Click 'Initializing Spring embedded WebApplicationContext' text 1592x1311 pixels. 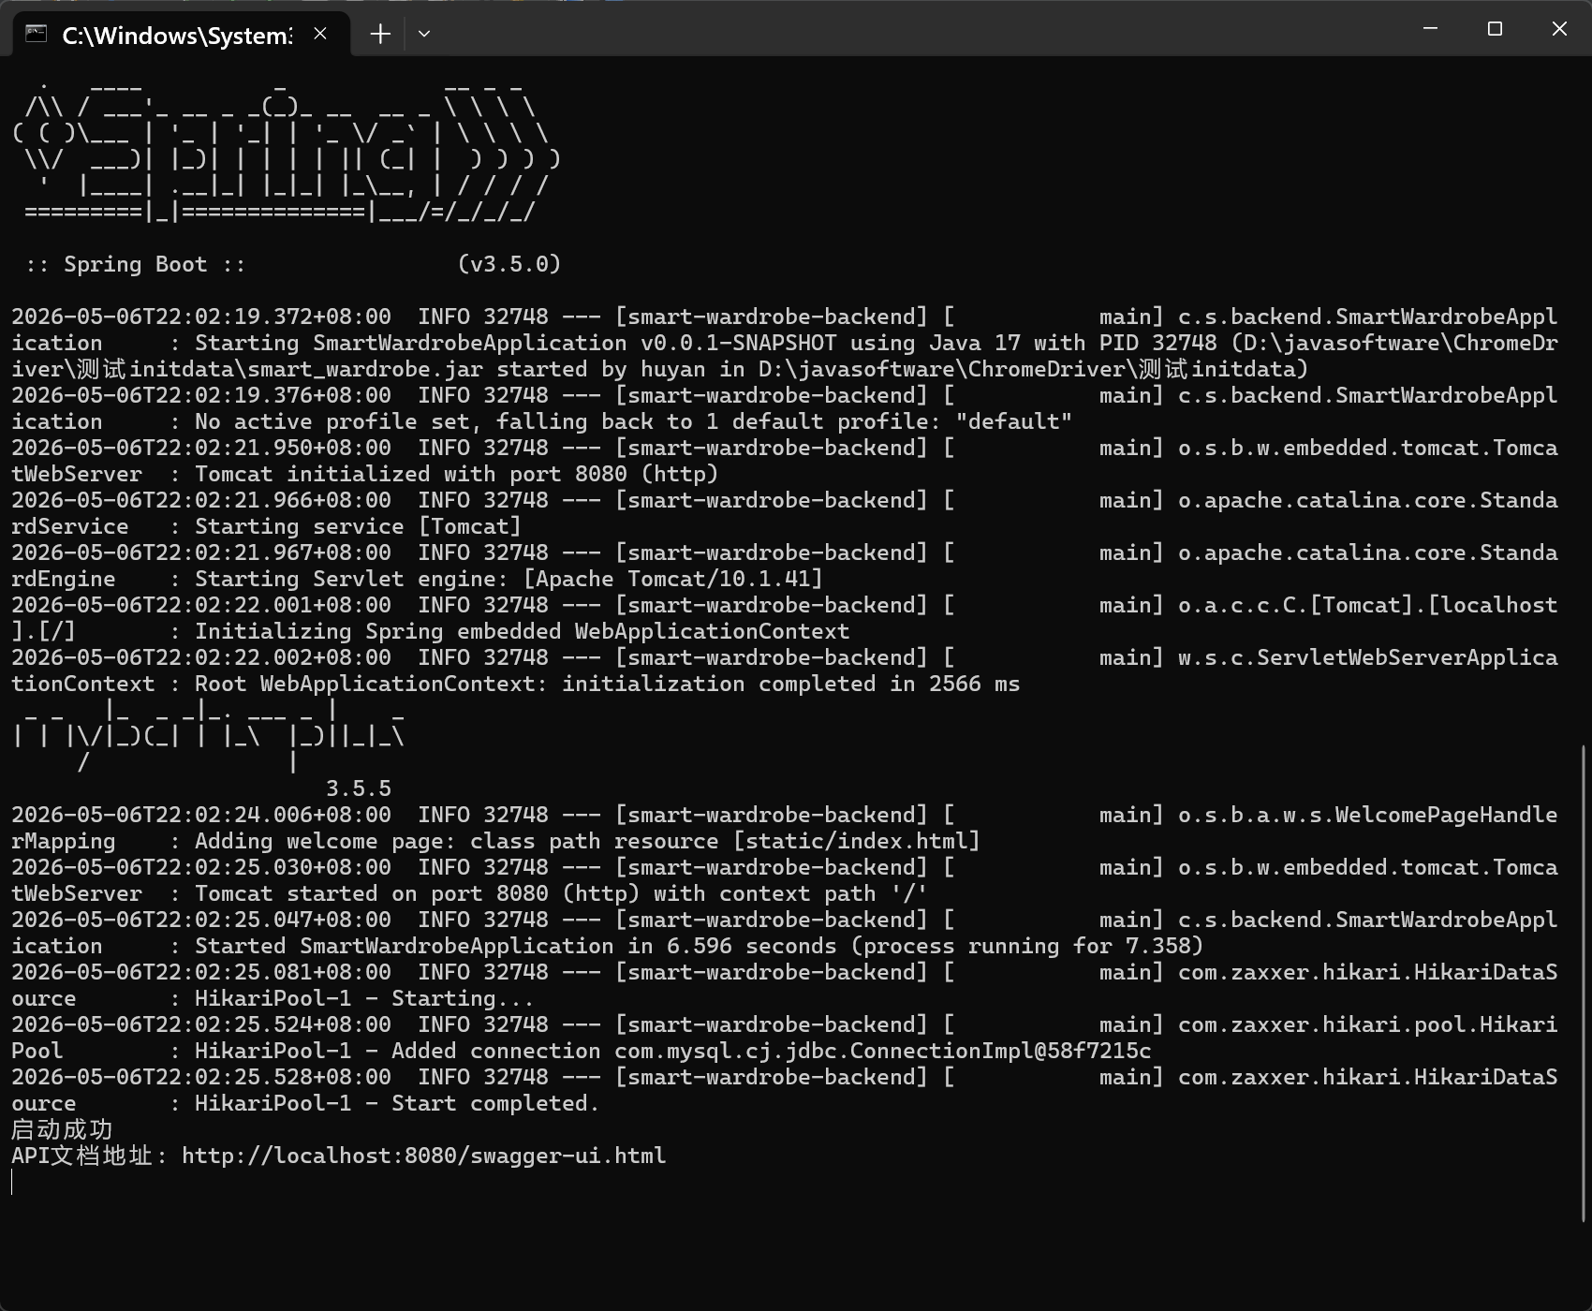coord(522,631)
